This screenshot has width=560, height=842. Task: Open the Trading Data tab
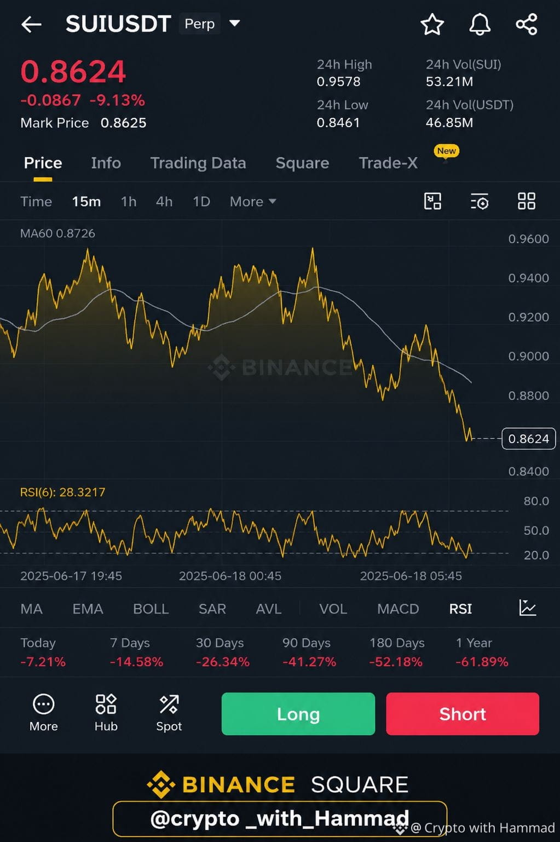click(198, 163)
